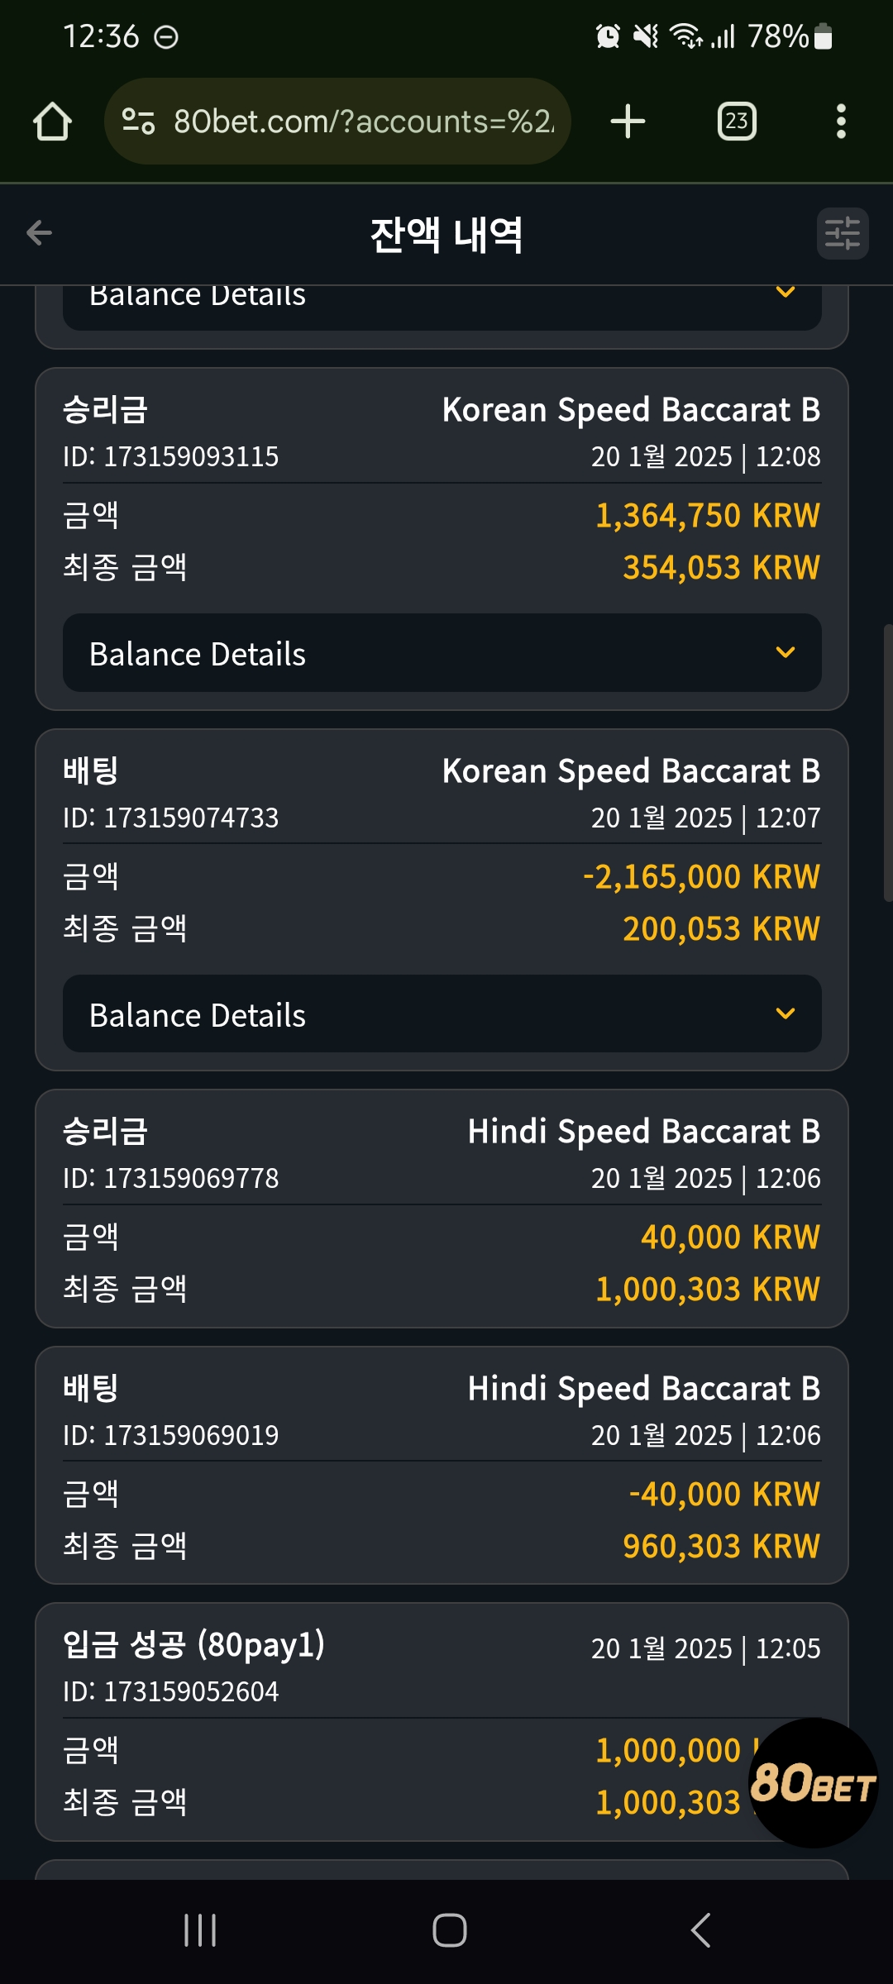Go back using the page back arrow
Image resolution: width=893 pixels, height=1984 pixels.
tap(39, 233)
